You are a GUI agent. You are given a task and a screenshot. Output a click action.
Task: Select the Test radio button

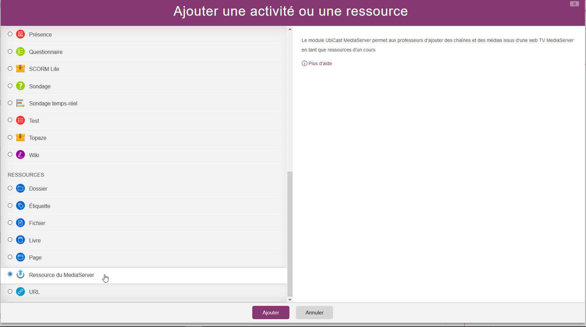pyautogui.click(x=10, y=120)
